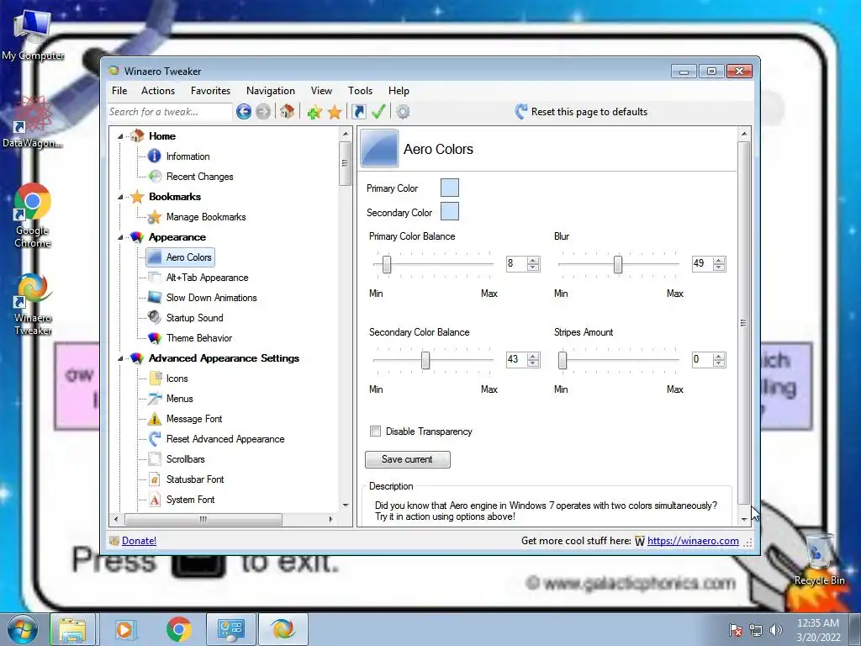Increase Secondary Color Balance spinner up

[533, 357]
